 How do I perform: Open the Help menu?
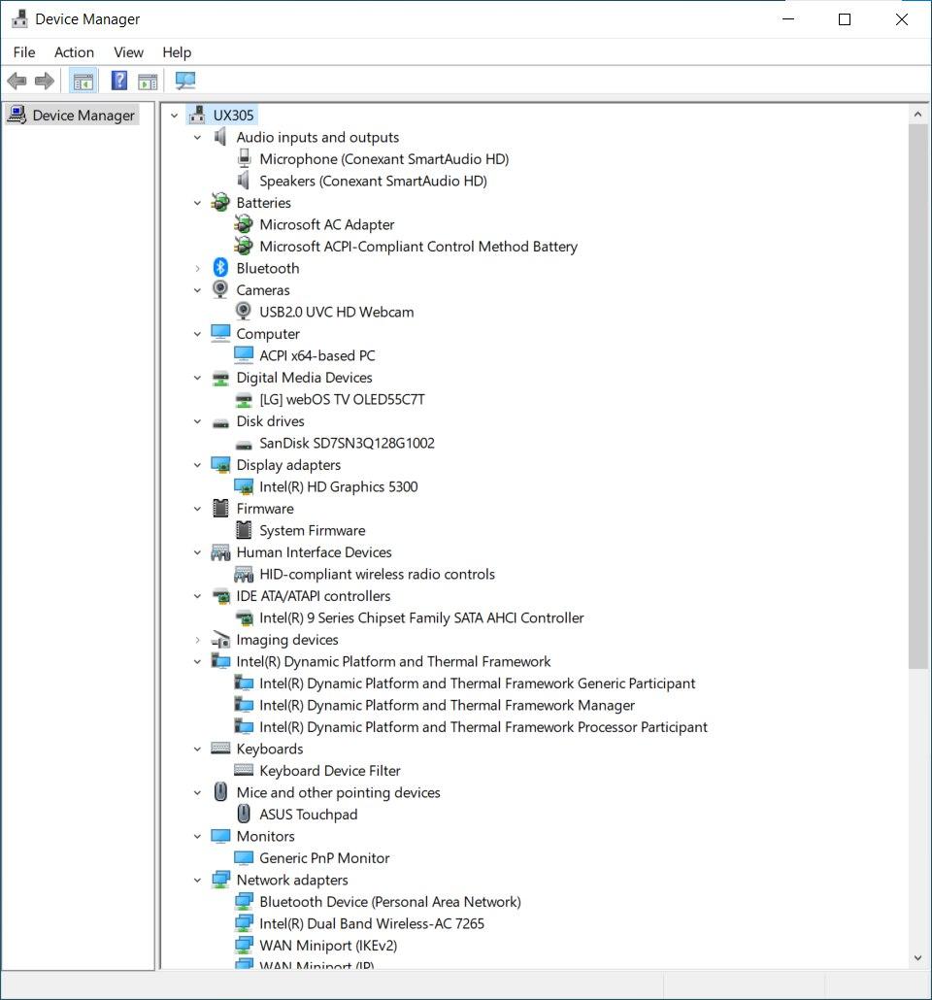(177, 52)
